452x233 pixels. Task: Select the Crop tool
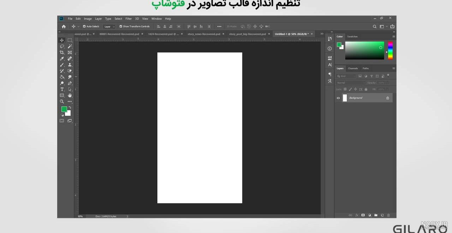tap(62, 52)
